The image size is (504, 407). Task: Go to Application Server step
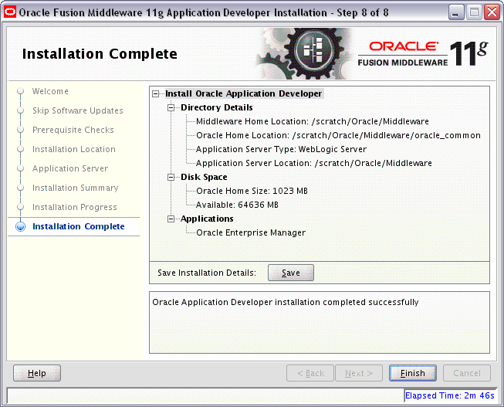click(x=70, y=168)
